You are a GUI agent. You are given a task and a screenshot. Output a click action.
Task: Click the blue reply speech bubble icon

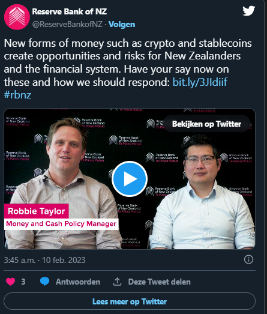44,282
